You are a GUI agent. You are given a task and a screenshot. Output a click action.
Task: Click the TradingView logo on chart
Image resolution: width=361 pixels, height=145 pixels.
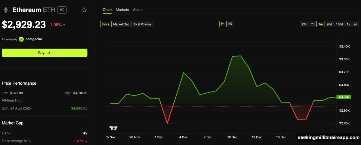[113, 128]
